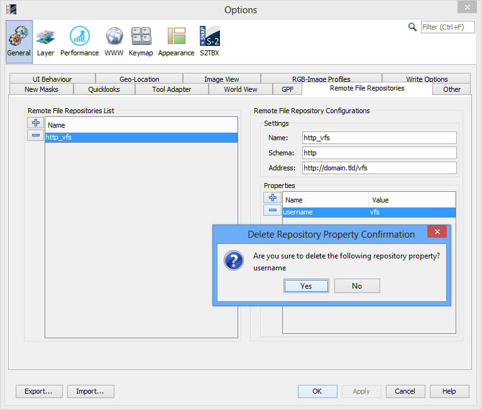Switch to the Other tab

452,89
